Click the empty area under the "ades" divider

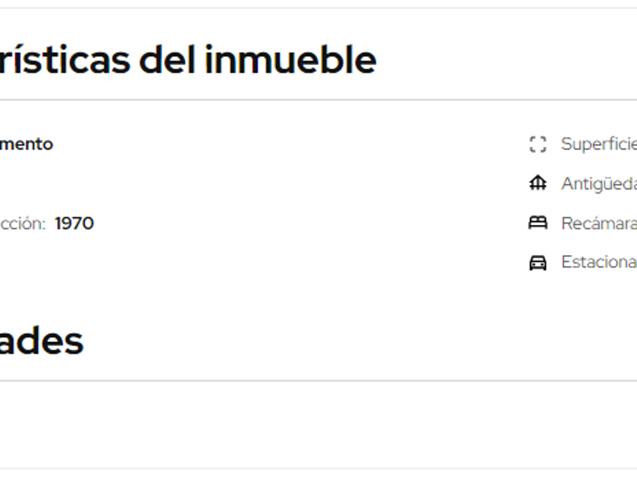point(318,424)
